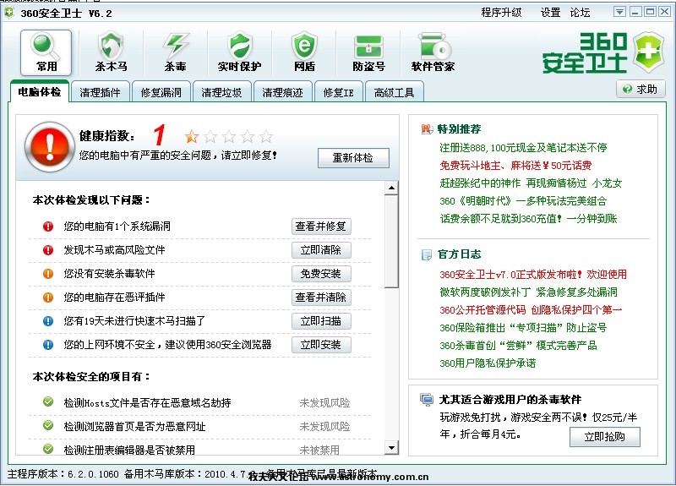Click the orange warning icon beside 没有安装杀毒软件
The image size is (676, 486).
tap(48, 274)
